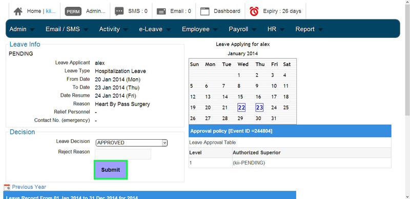Click the Leave Record From 2014 header bar
This screenshot has height=199, width=410.
[x=150, y=195]
